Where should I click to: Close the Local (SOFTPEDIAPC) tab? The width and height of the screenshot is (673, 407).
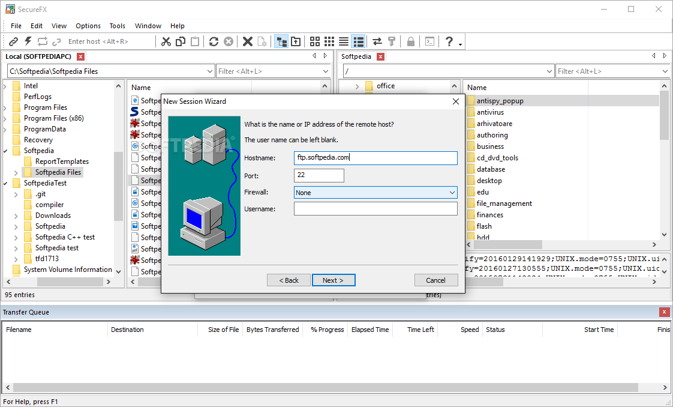pyautogui.click(x=80, y=56)
